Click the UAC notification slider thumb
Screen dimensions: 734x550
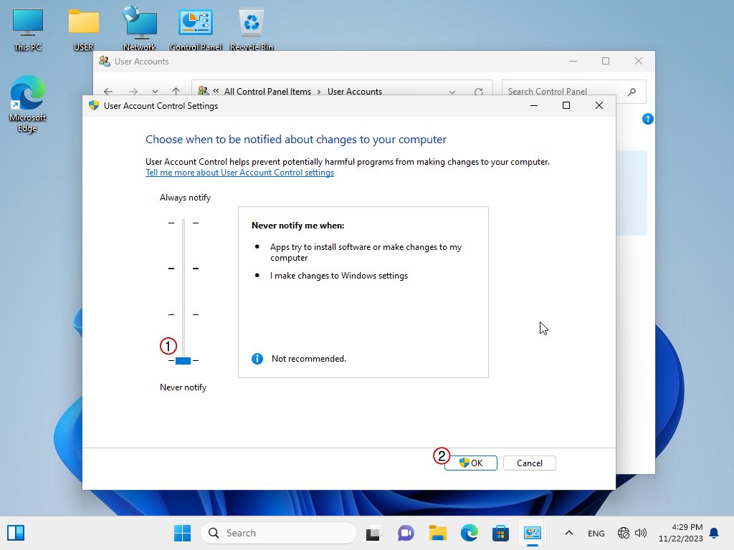coord(183,360)
